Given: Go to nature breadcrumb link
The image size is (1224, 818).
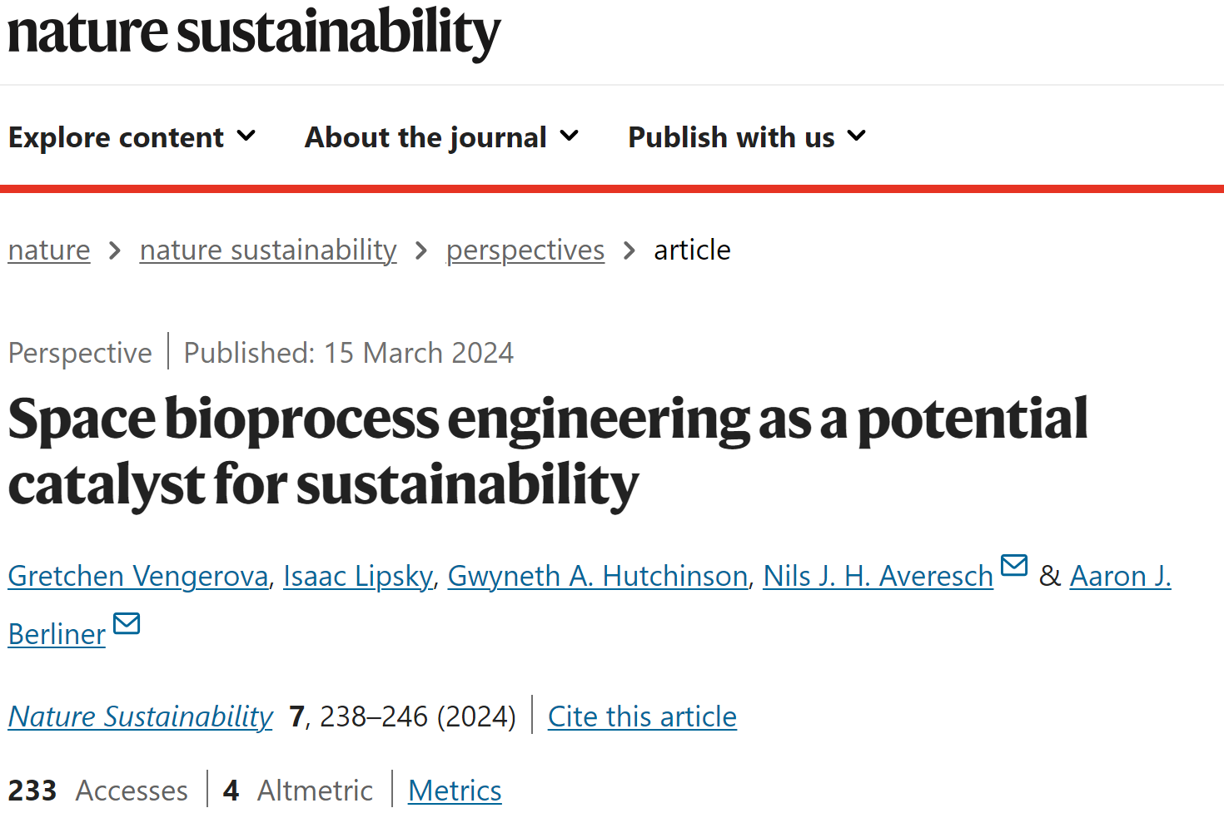Looking at the screenshot, I should coord(49,250).
